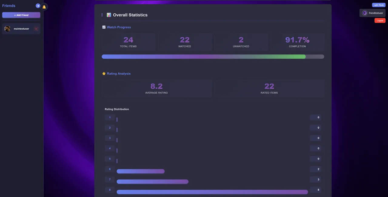388x197 pixels.
Task: Click the rating 6 distribution bar
Action: point(141,171)
